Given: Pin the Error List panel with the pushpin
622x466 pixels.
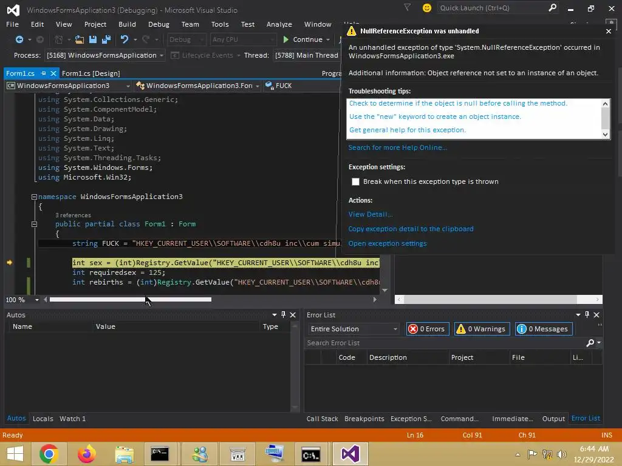Looking at the screenshot, I should pos(587,315).
